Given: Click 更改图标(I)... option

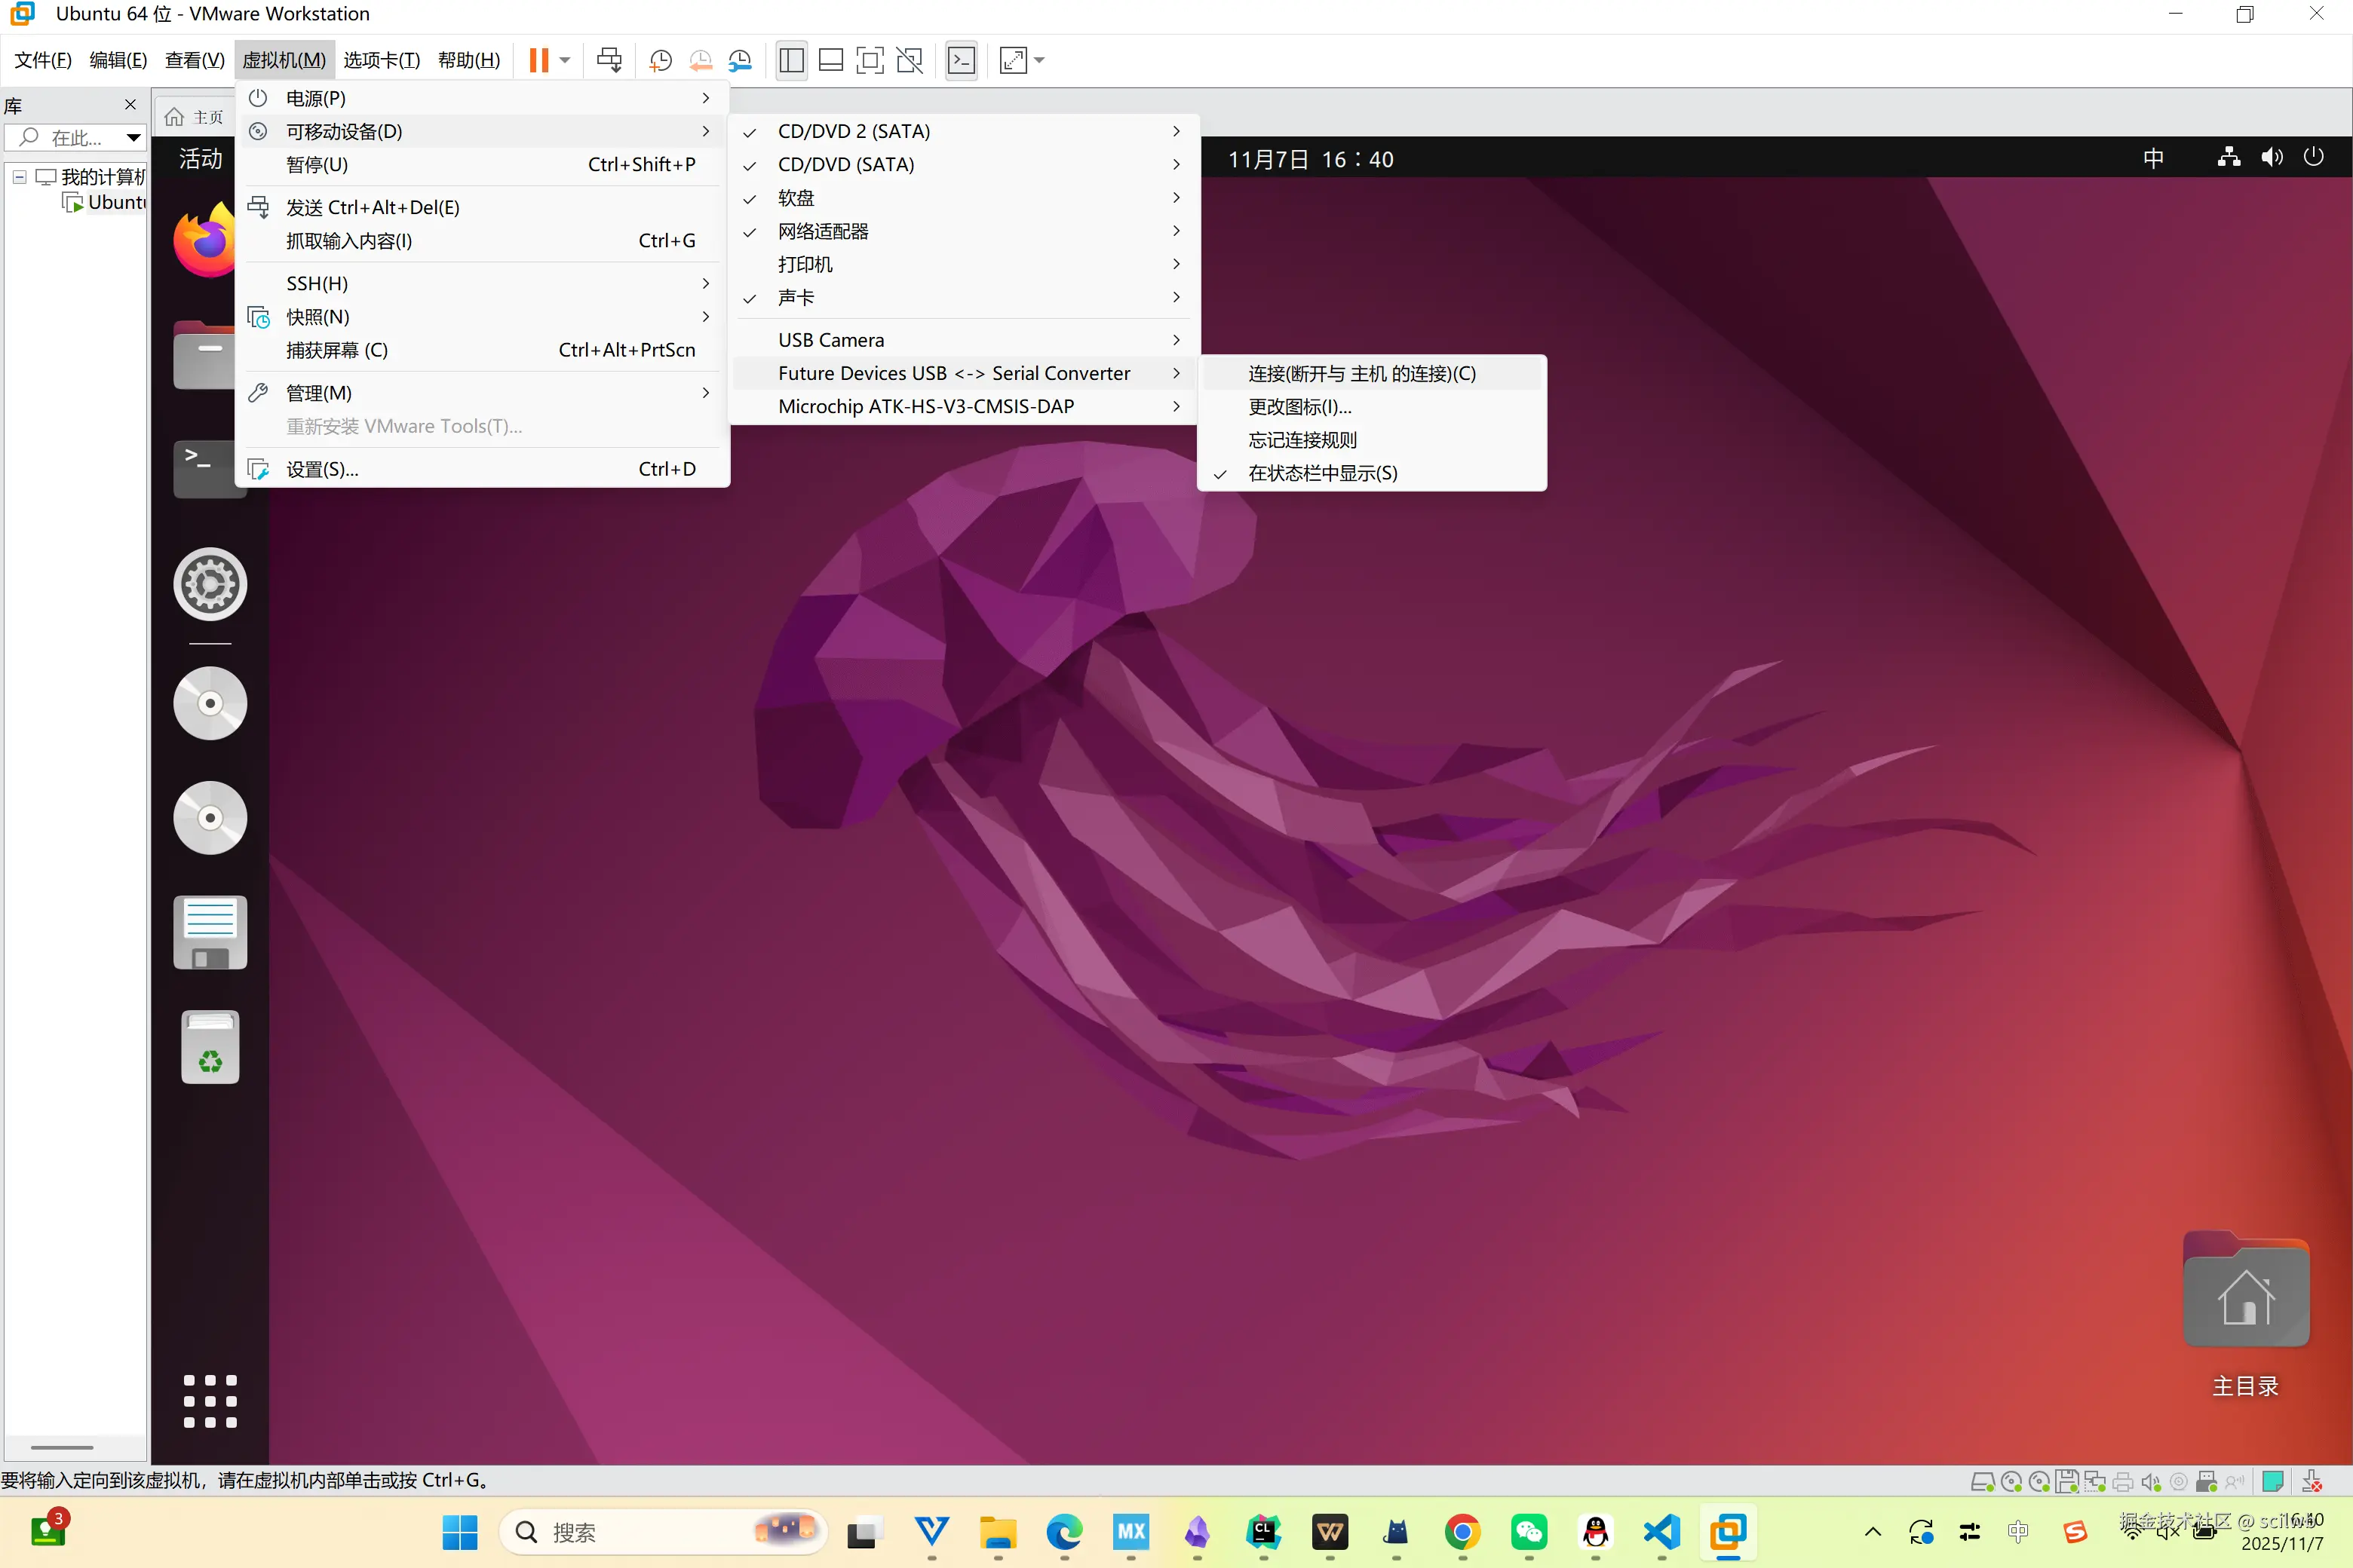Looking at the screenshot, I should click(1299, 407).
